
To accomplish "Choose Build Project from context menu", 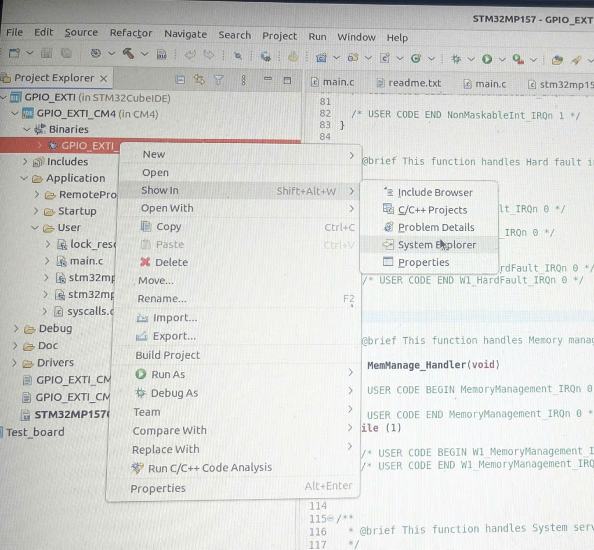I will [x=168, y=355].
